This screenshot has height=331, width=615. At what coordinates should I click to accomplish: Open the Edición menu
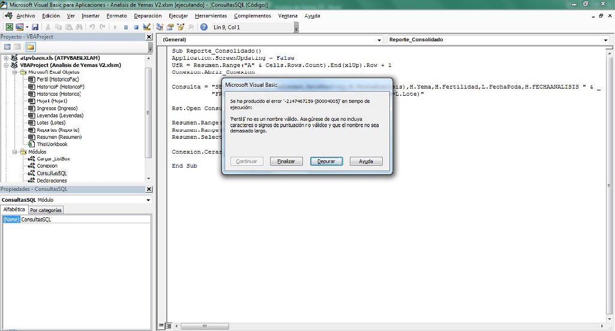(50, 16)
